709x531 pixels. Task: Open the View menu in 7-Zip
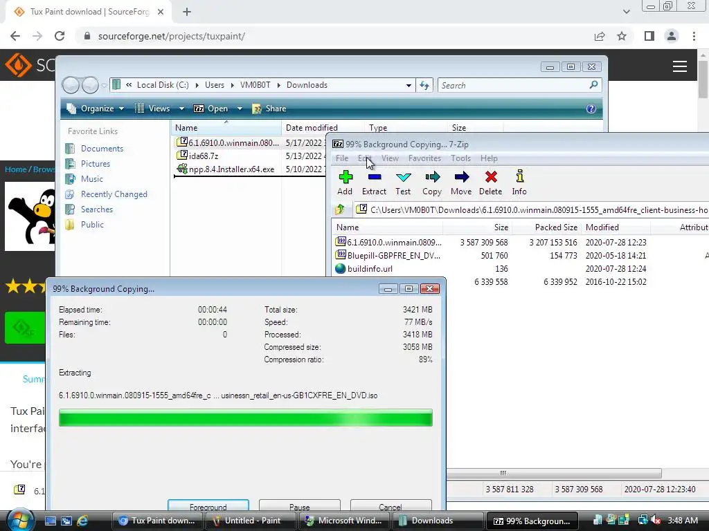click(390, 158)
